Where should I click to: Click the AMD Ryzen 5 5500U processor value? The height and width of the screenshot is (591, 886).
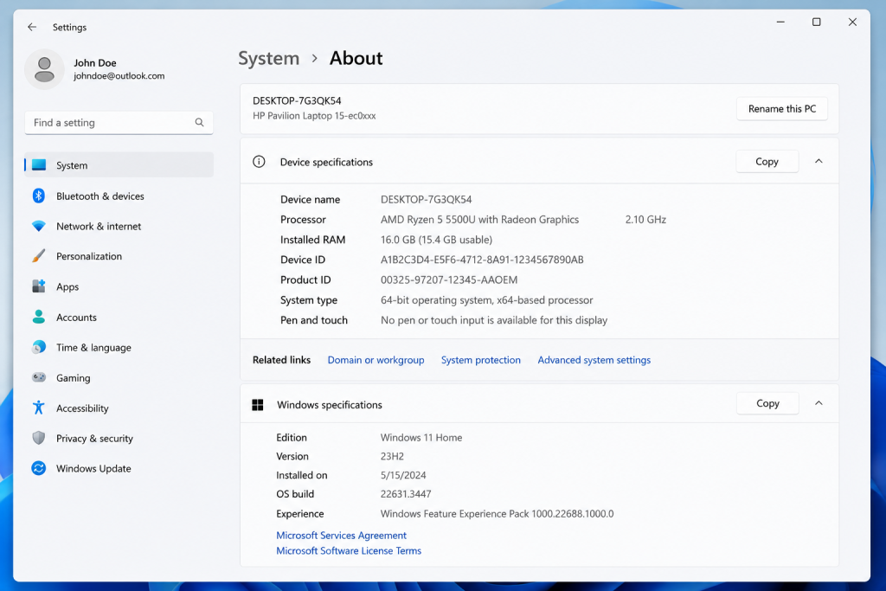479,219
